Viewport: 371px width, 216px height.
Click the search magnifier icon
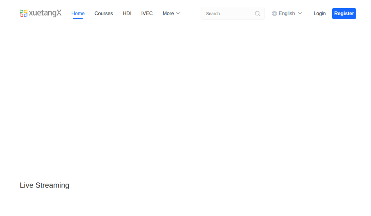(x=257, y=13)
